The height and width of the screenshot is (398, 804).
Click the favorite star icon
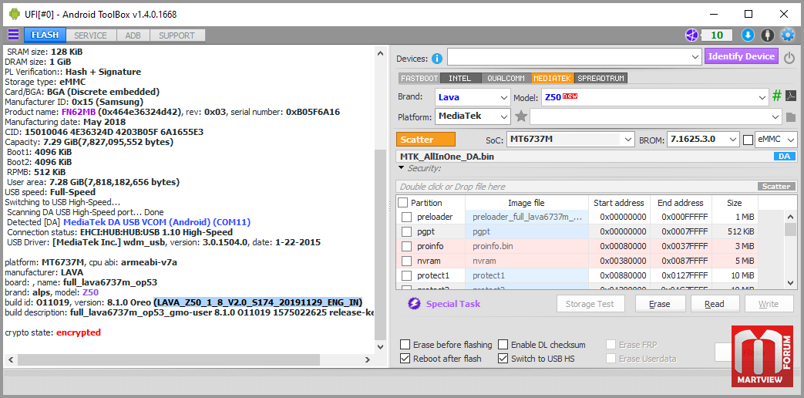[x=521, y=116]
